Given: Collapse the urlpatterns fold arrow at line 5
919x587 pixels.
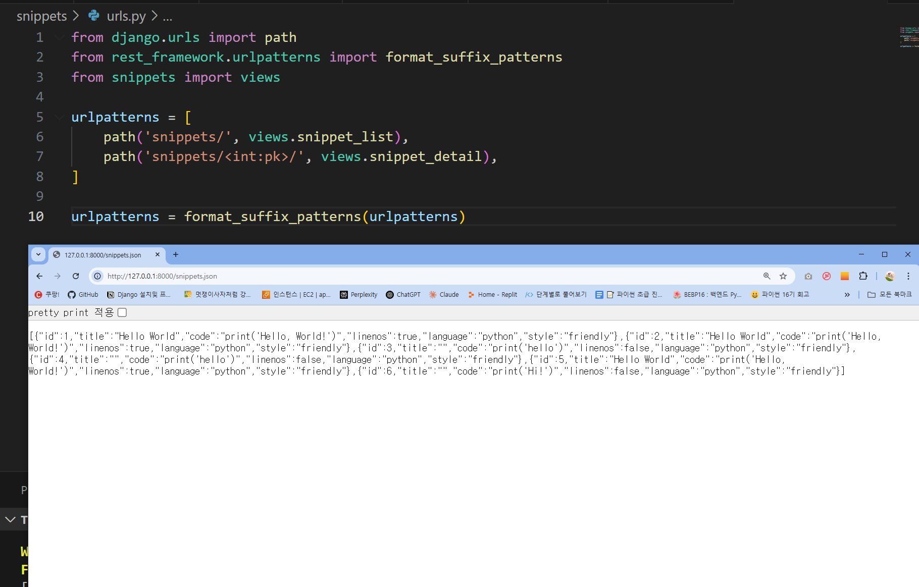Looking at the screenshot, I should (x=60, y=117).
